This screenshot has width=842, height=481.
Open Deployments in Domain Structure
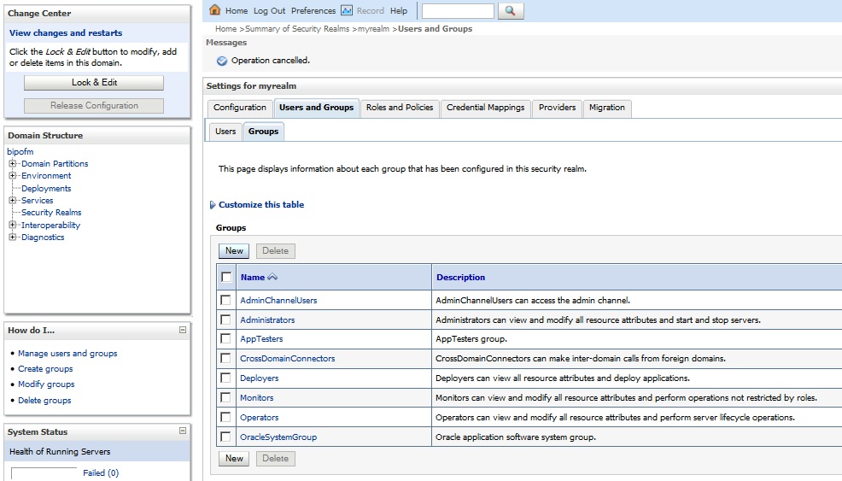click(46, 188)
